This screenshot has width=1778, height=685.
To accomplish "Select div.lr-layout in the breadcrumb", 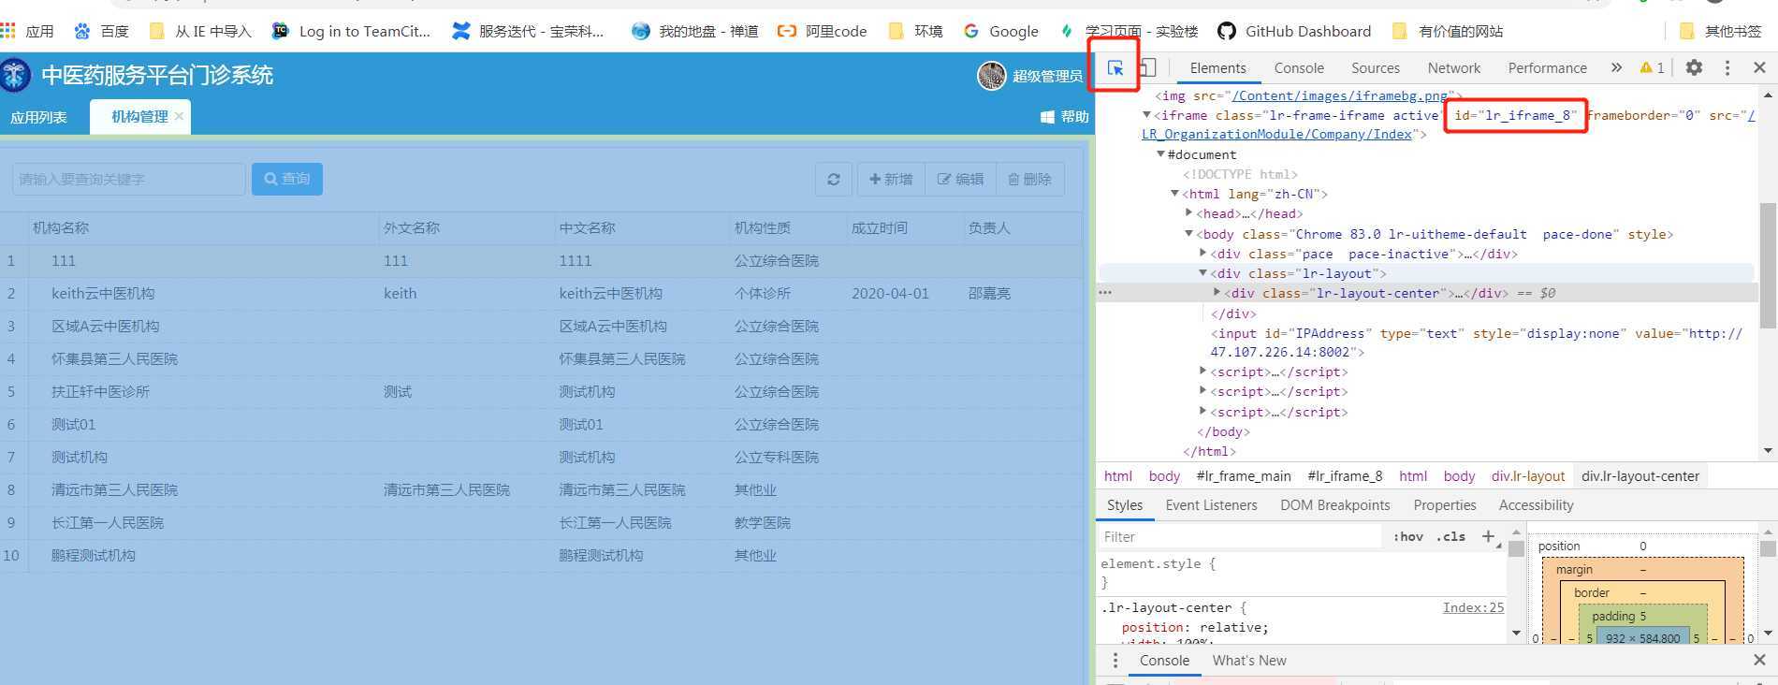I will 1527,476.
